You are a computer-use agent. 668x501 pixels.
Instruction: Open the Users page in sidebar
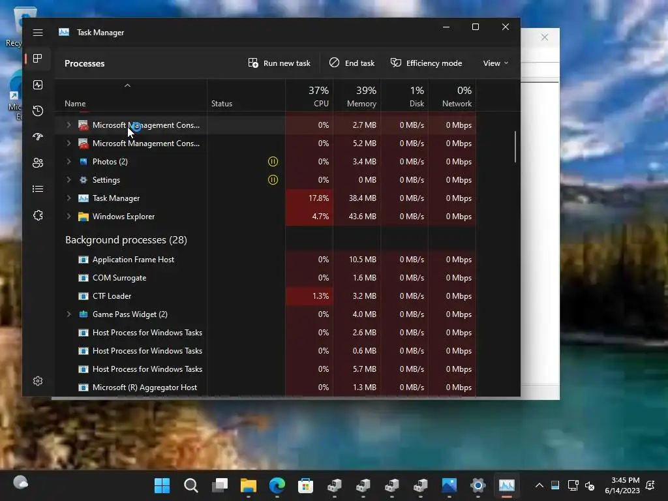point(38,162)
